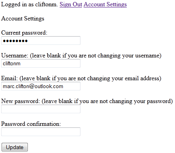
Task: Open the Account Settings link at top
Action: (105, 4)
